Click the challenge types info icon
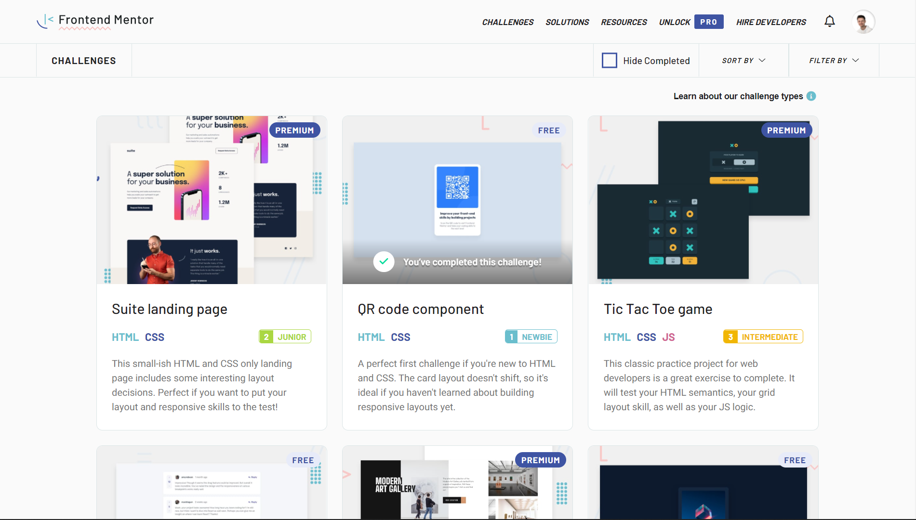The width and height of the screenshot is (916, 520). click(x=811, y=96)
